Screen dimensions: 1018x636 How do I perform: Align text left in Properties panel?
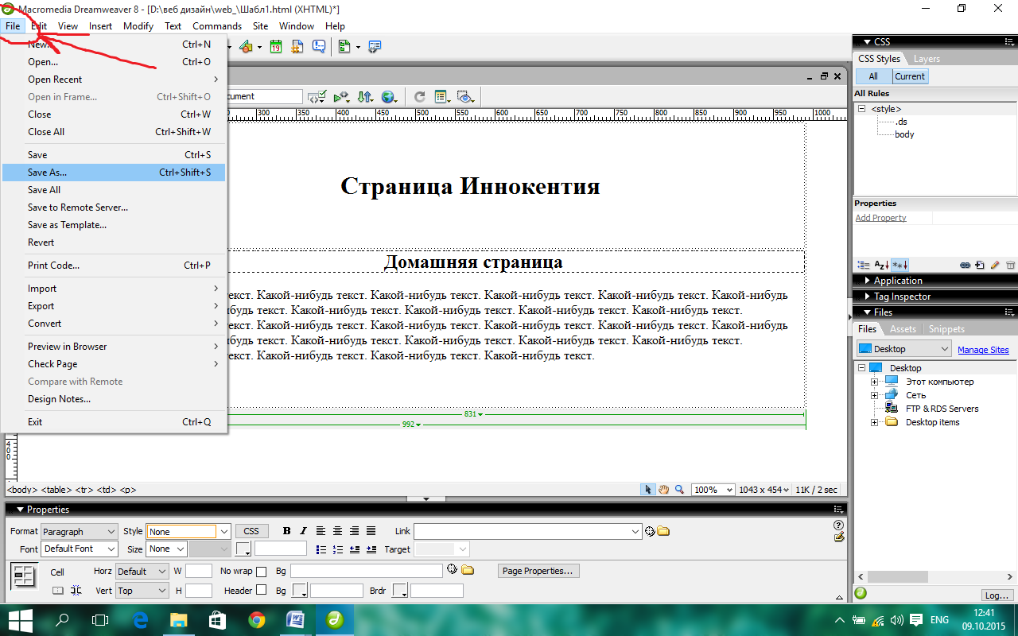pyautogui.click(x=321, y=531)
